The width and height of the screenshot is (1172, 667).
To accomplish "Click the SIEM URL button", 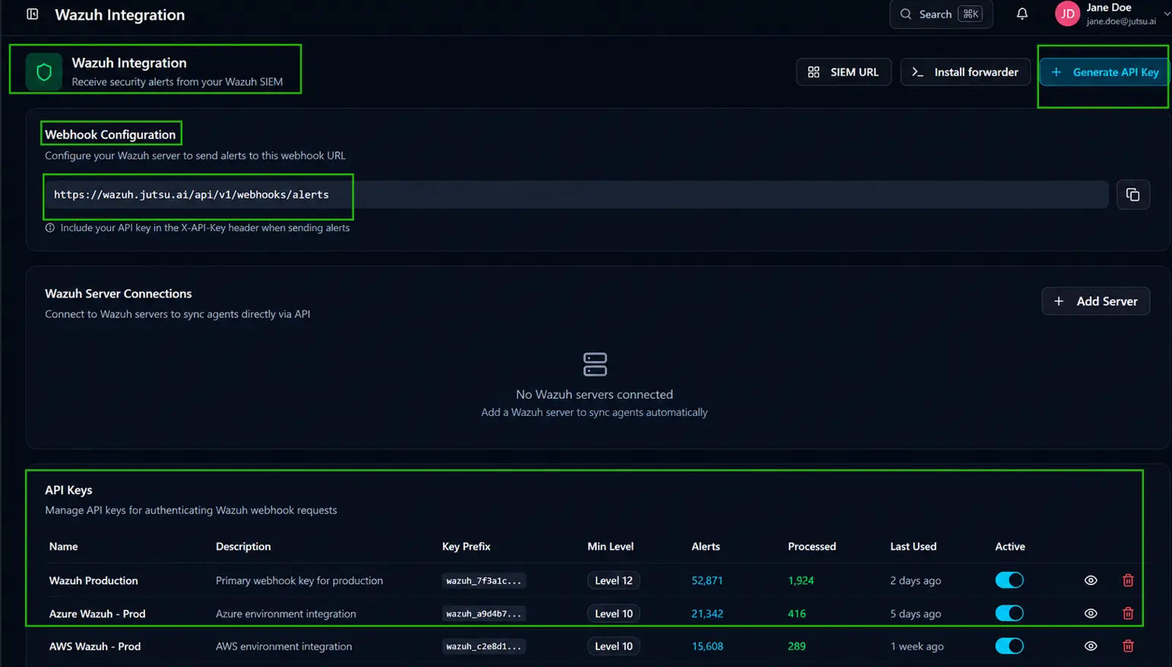I will point(844,72).
